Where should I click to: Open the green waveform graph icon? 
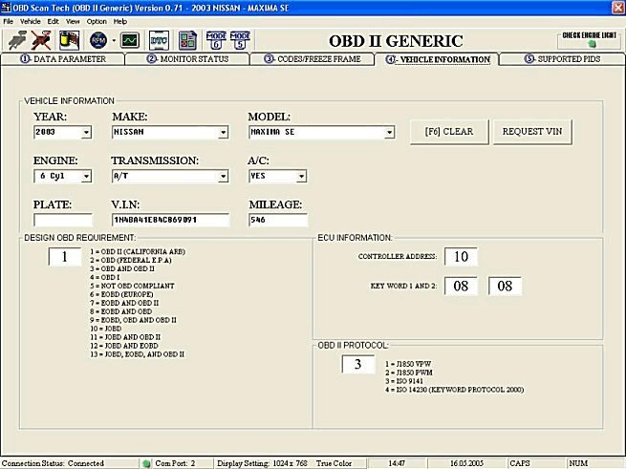point(129,40)
